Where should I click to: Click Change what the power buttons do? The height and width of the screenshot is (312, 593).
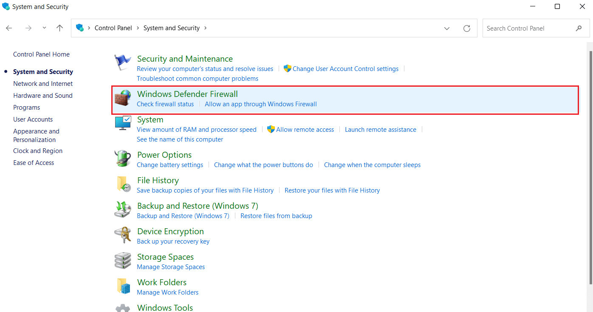[263, 165]
